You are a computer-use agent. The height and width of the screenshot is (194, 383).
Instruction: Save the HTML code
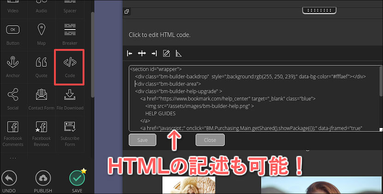tap(143, 140)
